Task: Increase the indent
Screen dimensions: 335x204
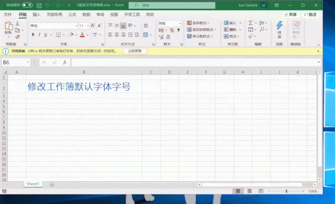Action: point(137,35)
